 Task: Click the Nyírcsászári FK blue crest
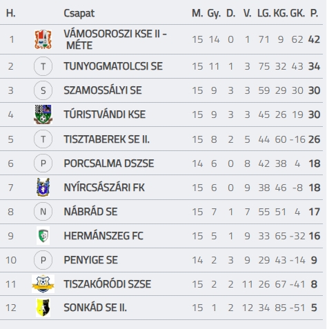point(43,187)
